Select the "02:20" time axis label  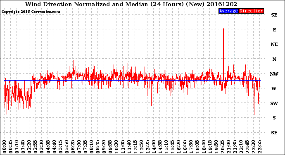click(x=29, y=147)
